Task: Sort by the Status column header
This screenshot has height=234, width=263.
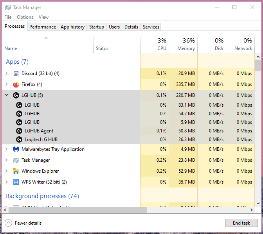Action: click(117, 45)
